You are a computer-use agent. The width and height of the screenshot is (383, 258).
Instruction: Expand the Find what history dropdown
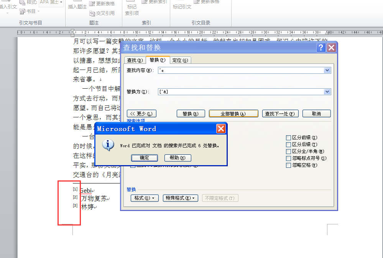click(x=327, y=70)
